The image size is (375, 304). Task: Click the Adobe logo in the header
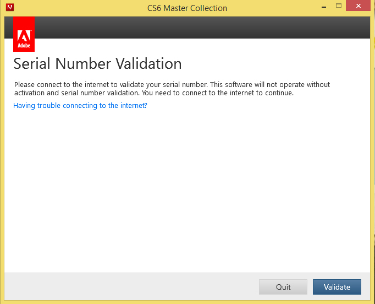point(24,34)
